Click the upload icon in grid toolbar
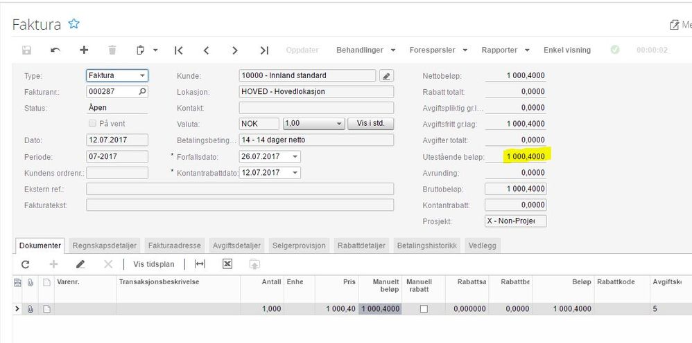Screen dimensions: 692x343 click(x=254, y=264)
